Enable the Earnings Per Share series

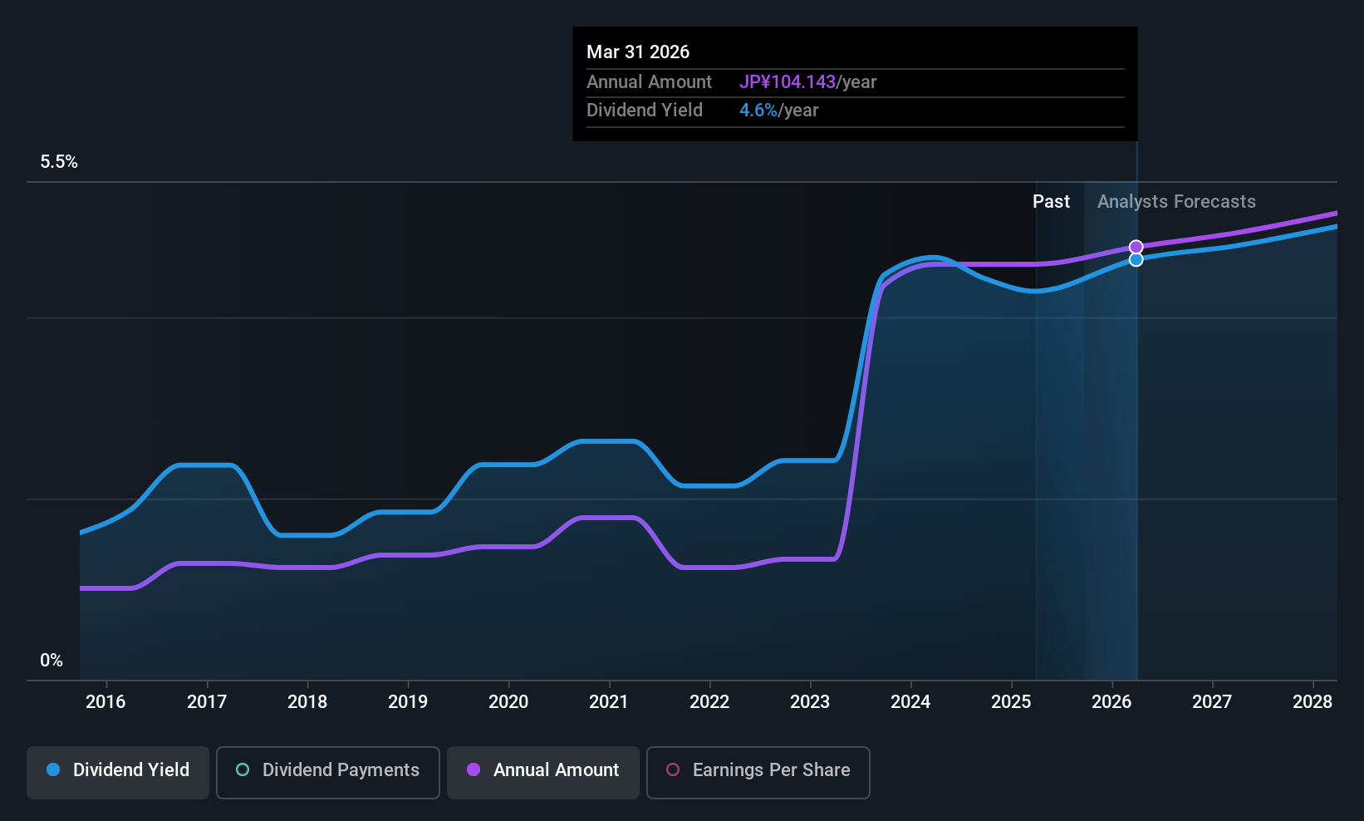point(758,773)
